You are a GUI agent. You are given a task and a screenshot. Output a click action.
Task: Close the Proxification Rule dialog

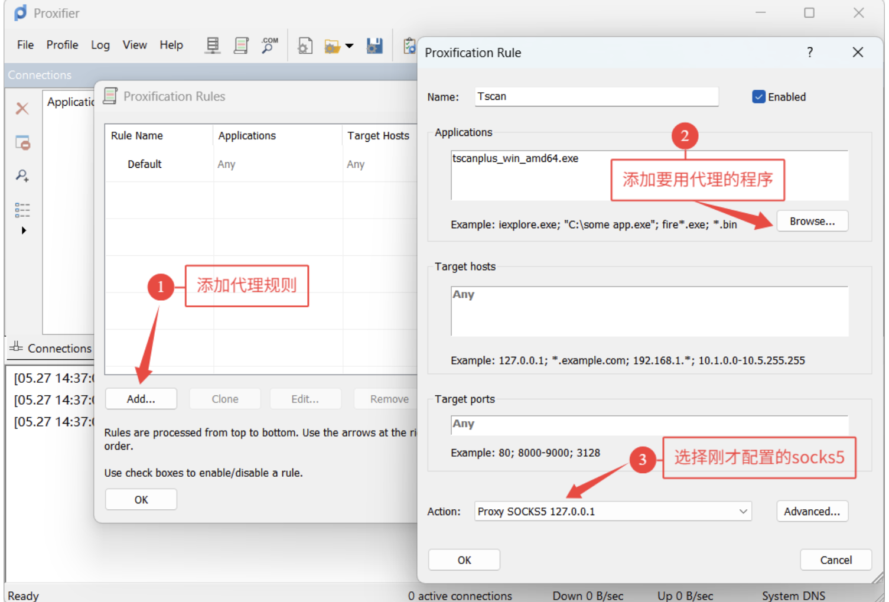click(x=858, y=53)
